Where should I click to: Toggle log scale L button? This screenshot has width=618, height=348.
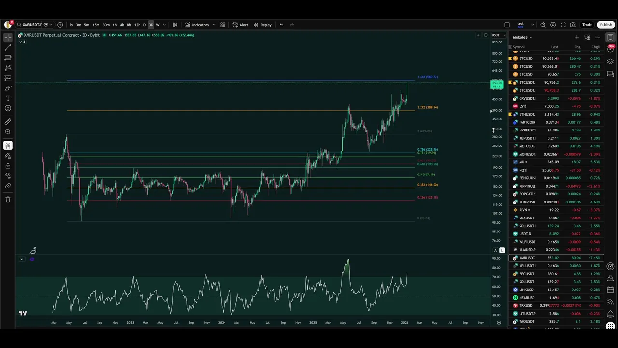502,250
